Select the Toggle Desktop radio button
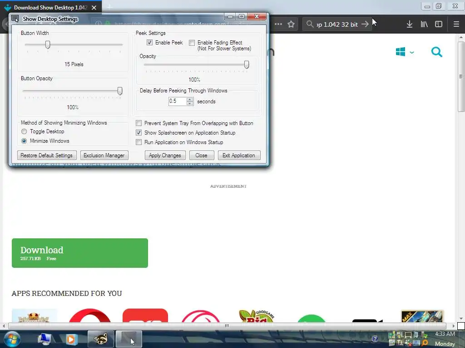 click(x=24, y=131)
